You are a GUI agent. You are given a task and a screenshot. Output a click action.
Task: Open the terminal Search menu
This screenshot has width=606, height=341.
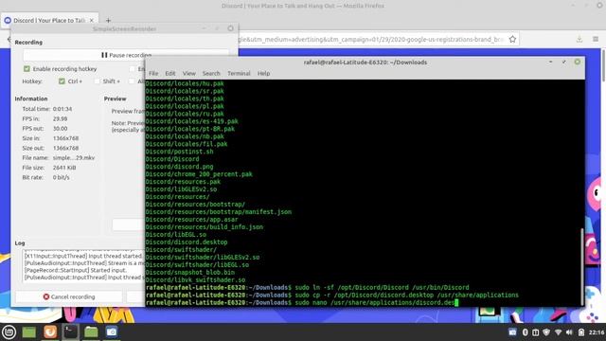tap(211, 73)
